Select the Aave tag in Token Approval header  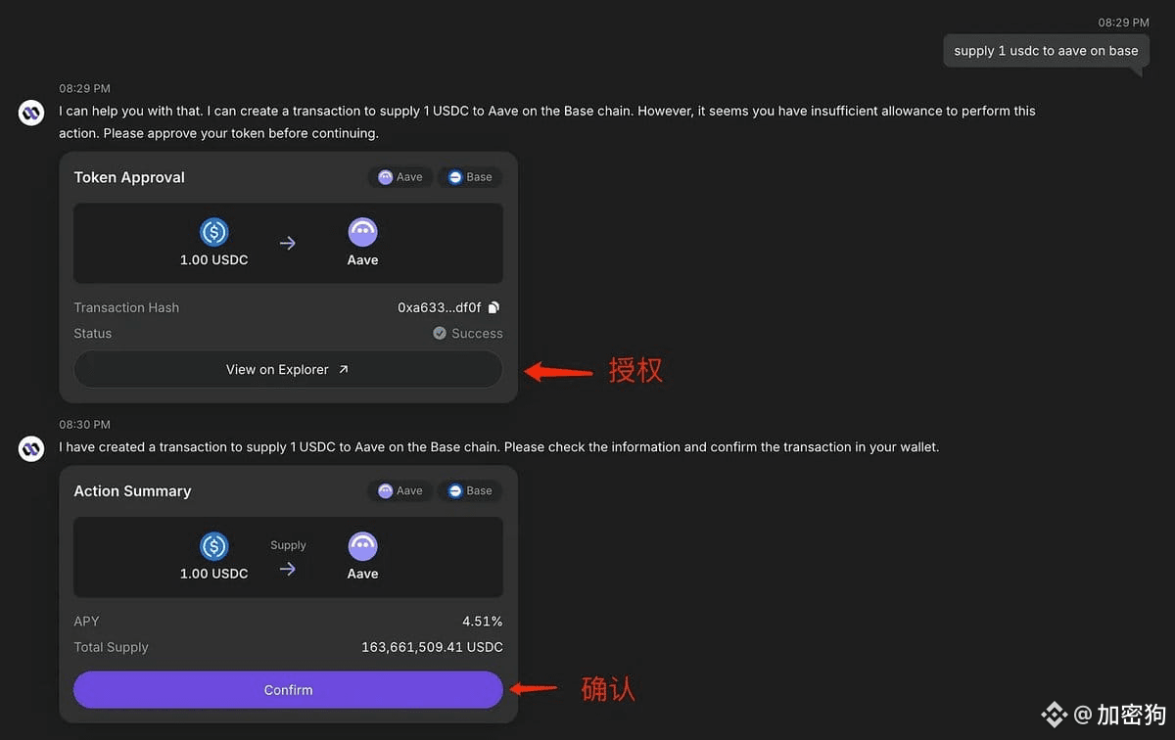[x=400, y=177]
